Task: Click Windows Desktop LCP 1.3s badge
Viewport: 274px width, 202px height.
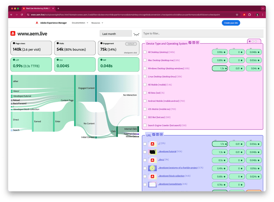Action: point(220,69)
